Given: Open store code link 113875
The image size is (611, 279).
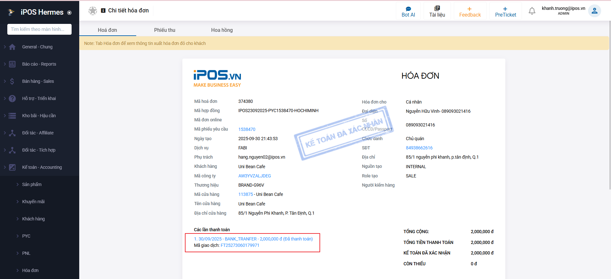Looking at the screenshot, I should click(246, 194).
